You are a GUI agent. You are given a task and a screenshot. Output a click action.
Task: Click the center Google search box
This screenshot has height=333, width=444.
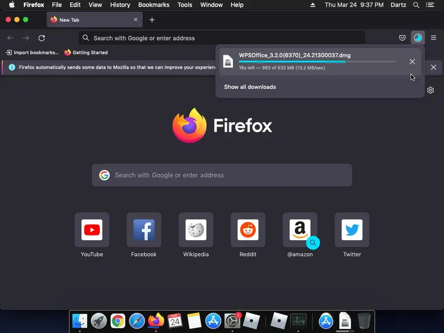click(x=222, y=175)
